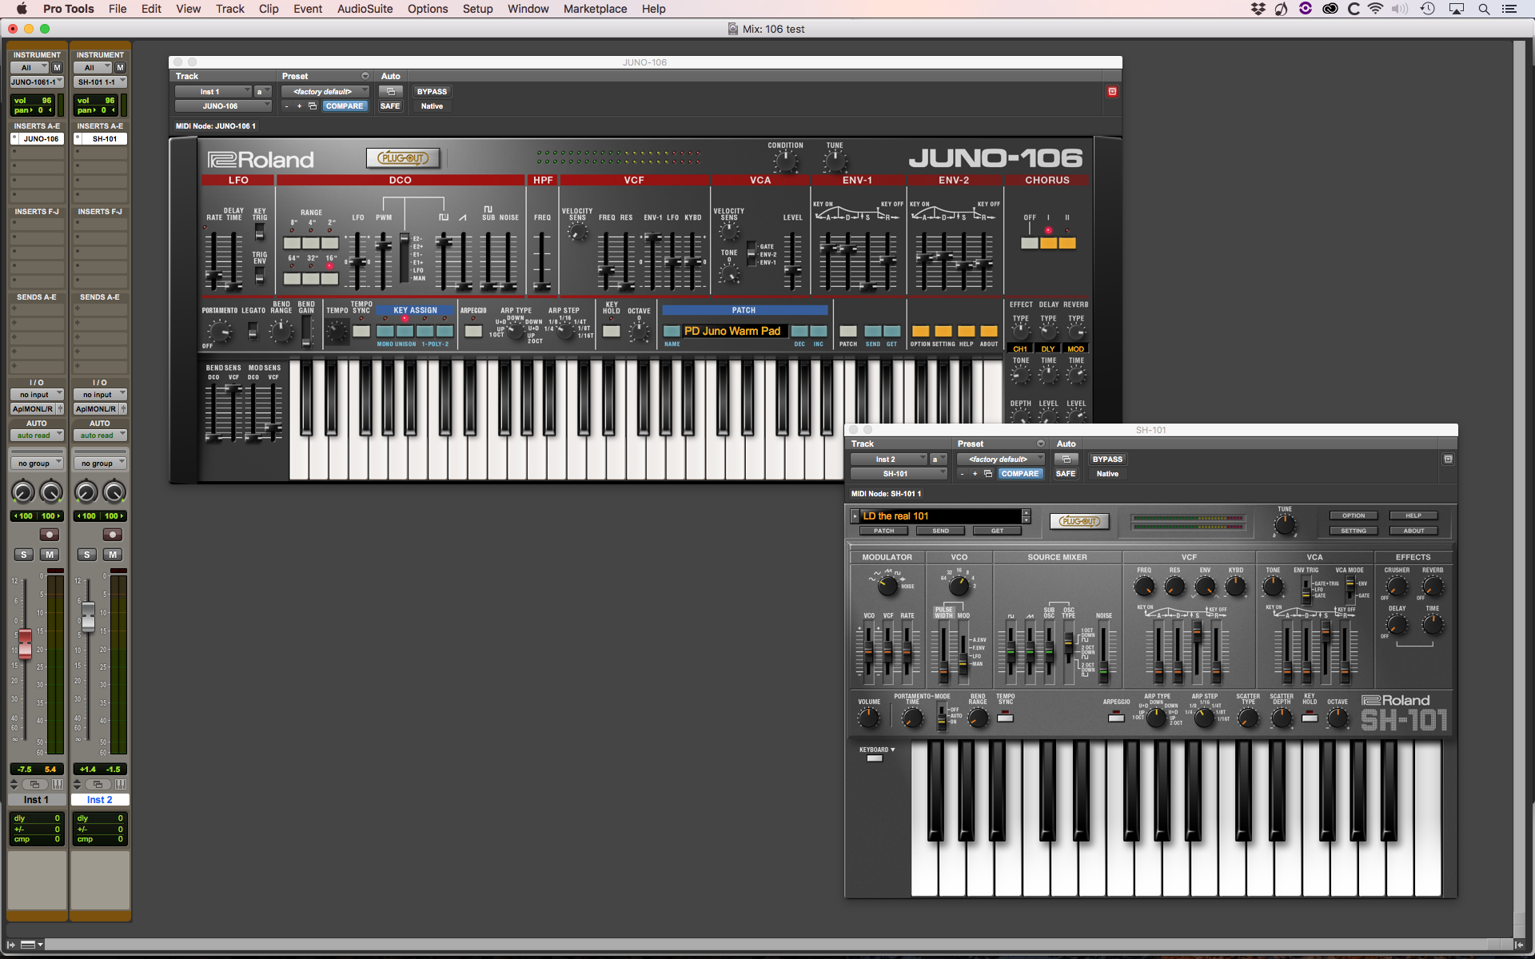1535x959 pixels.
Task: Toggle BYPASS on the JUNO-106 plug-in
Action: tap(432, 92)
